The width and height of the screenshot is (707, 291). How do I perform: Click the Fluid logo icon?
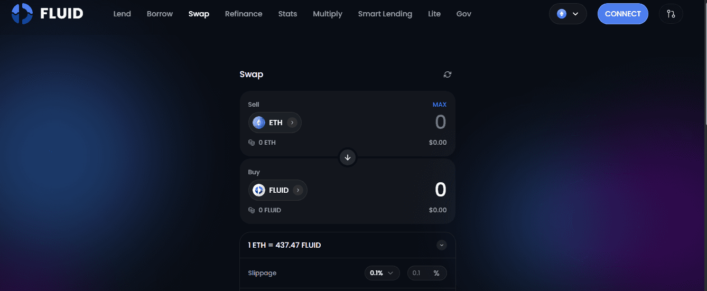click(22, 14)
